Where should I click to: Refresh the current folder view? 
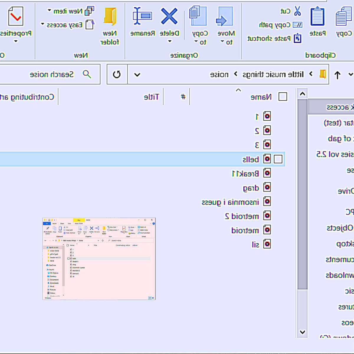pos(117,74)
